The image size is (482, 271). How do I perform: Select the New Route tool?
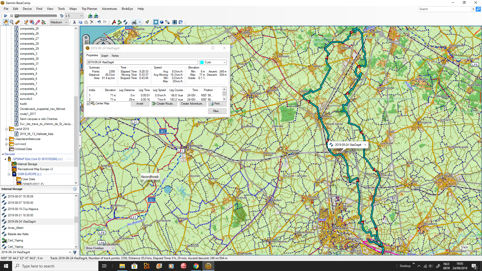[x=120, y=22]
